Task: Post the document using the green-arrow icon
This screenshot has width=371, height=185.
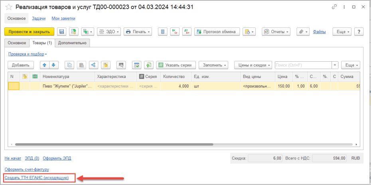Action: click(x=74, y=31)
